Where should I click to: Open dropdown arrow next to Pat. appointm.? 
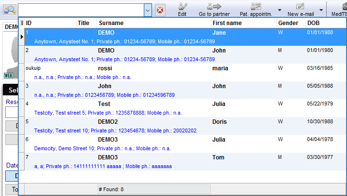[279, 10]
